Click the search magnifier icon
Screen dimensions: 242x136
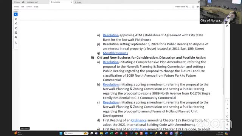pyautogui.click(x=187, y=7)
